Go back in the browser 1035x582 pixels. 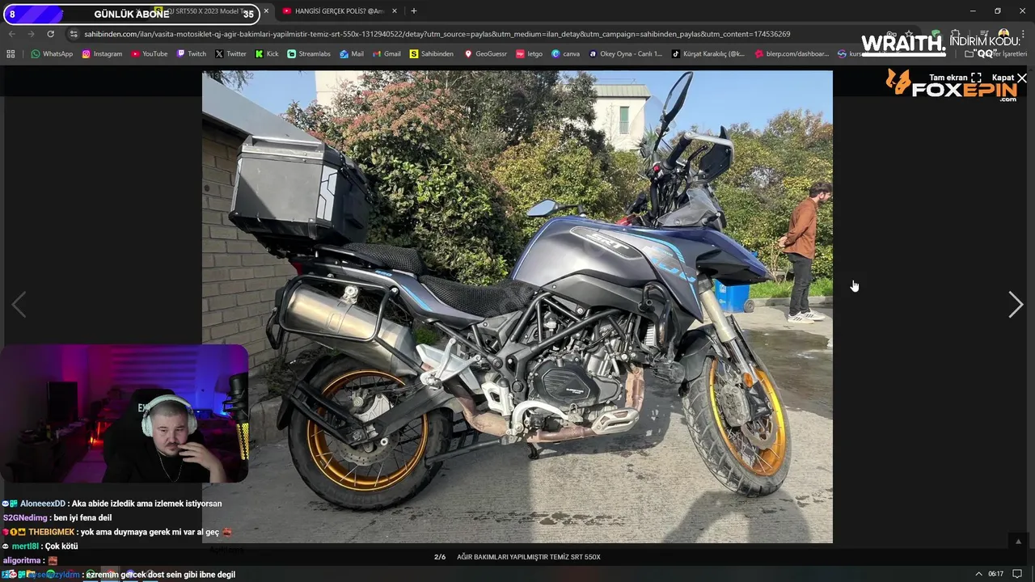click(x=11, y=34)
